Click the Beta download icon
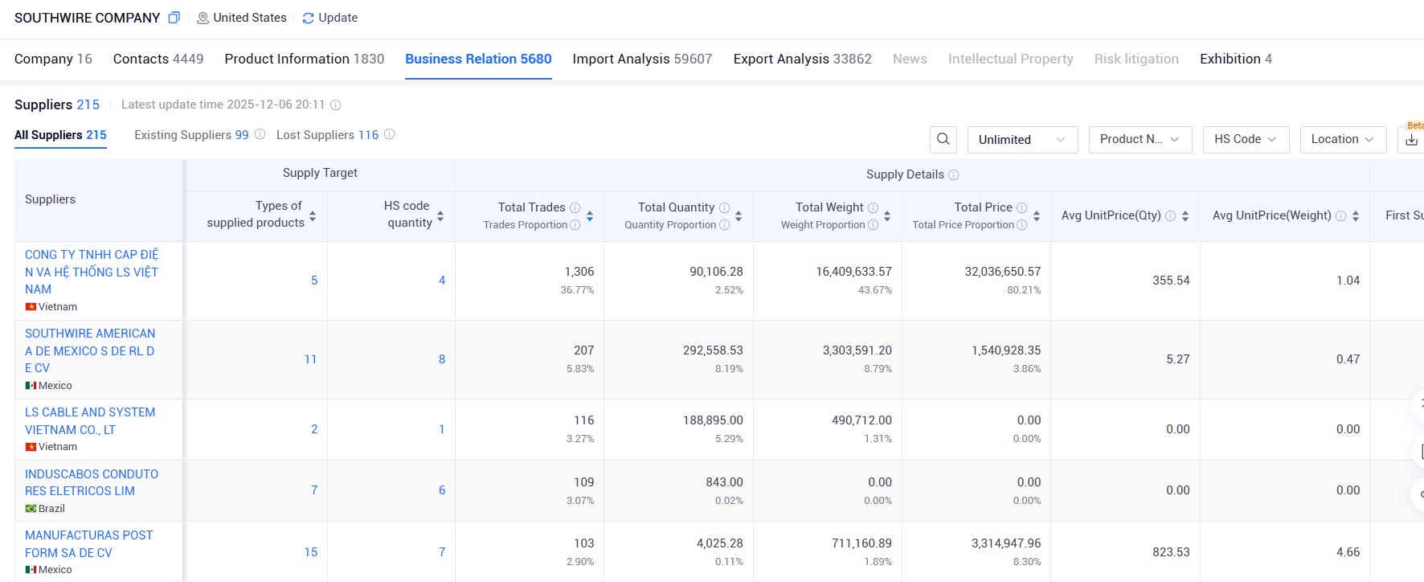 pyautogui.click(x=1411, y=140)
